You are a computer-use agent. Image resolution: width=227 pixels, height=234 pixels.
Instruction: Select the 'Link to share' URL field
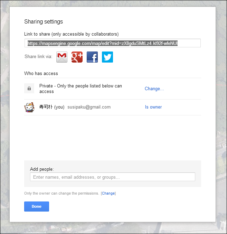[x=112, y=43]
